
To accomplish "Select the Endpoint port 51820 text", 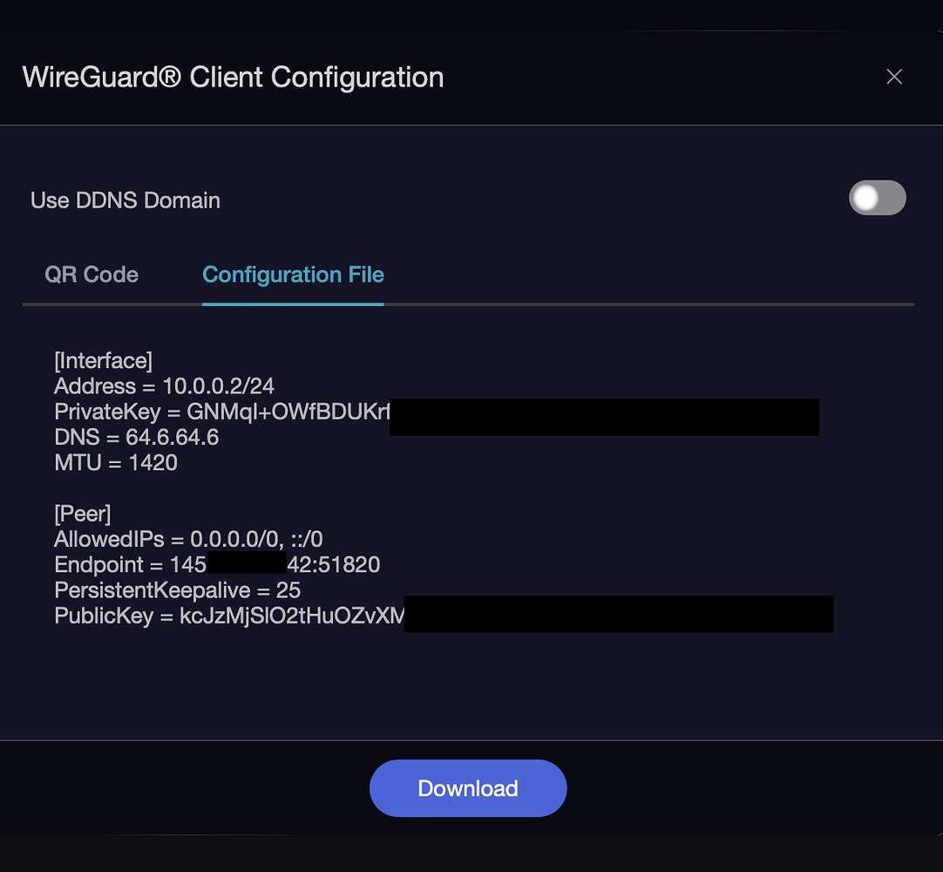I will [348, 564].
